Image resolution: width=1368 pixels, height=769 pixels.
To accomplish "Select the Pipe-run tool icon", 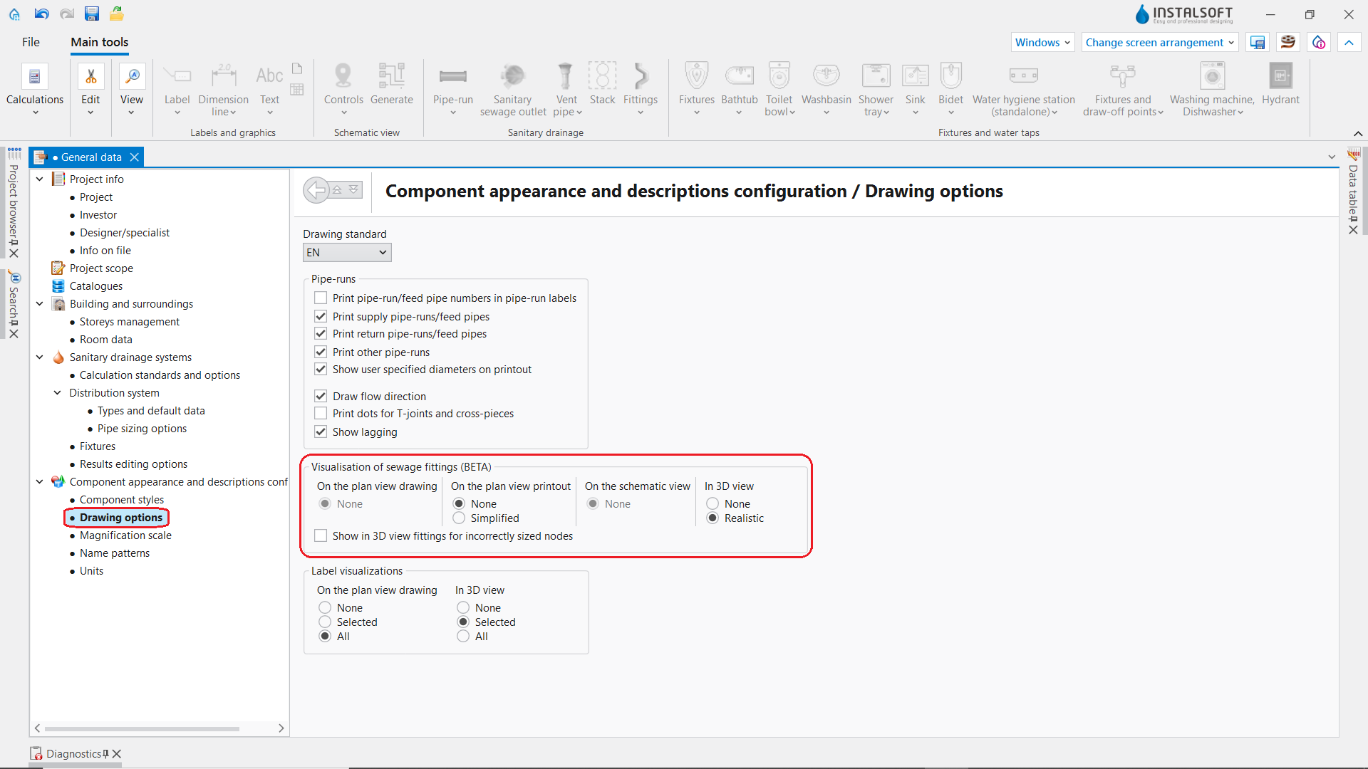I will 452,76.
